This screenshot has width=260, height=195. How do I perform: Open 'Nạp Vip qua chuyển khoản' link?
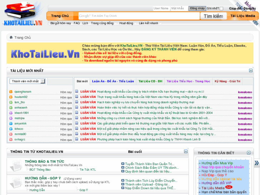pos(222,167)
